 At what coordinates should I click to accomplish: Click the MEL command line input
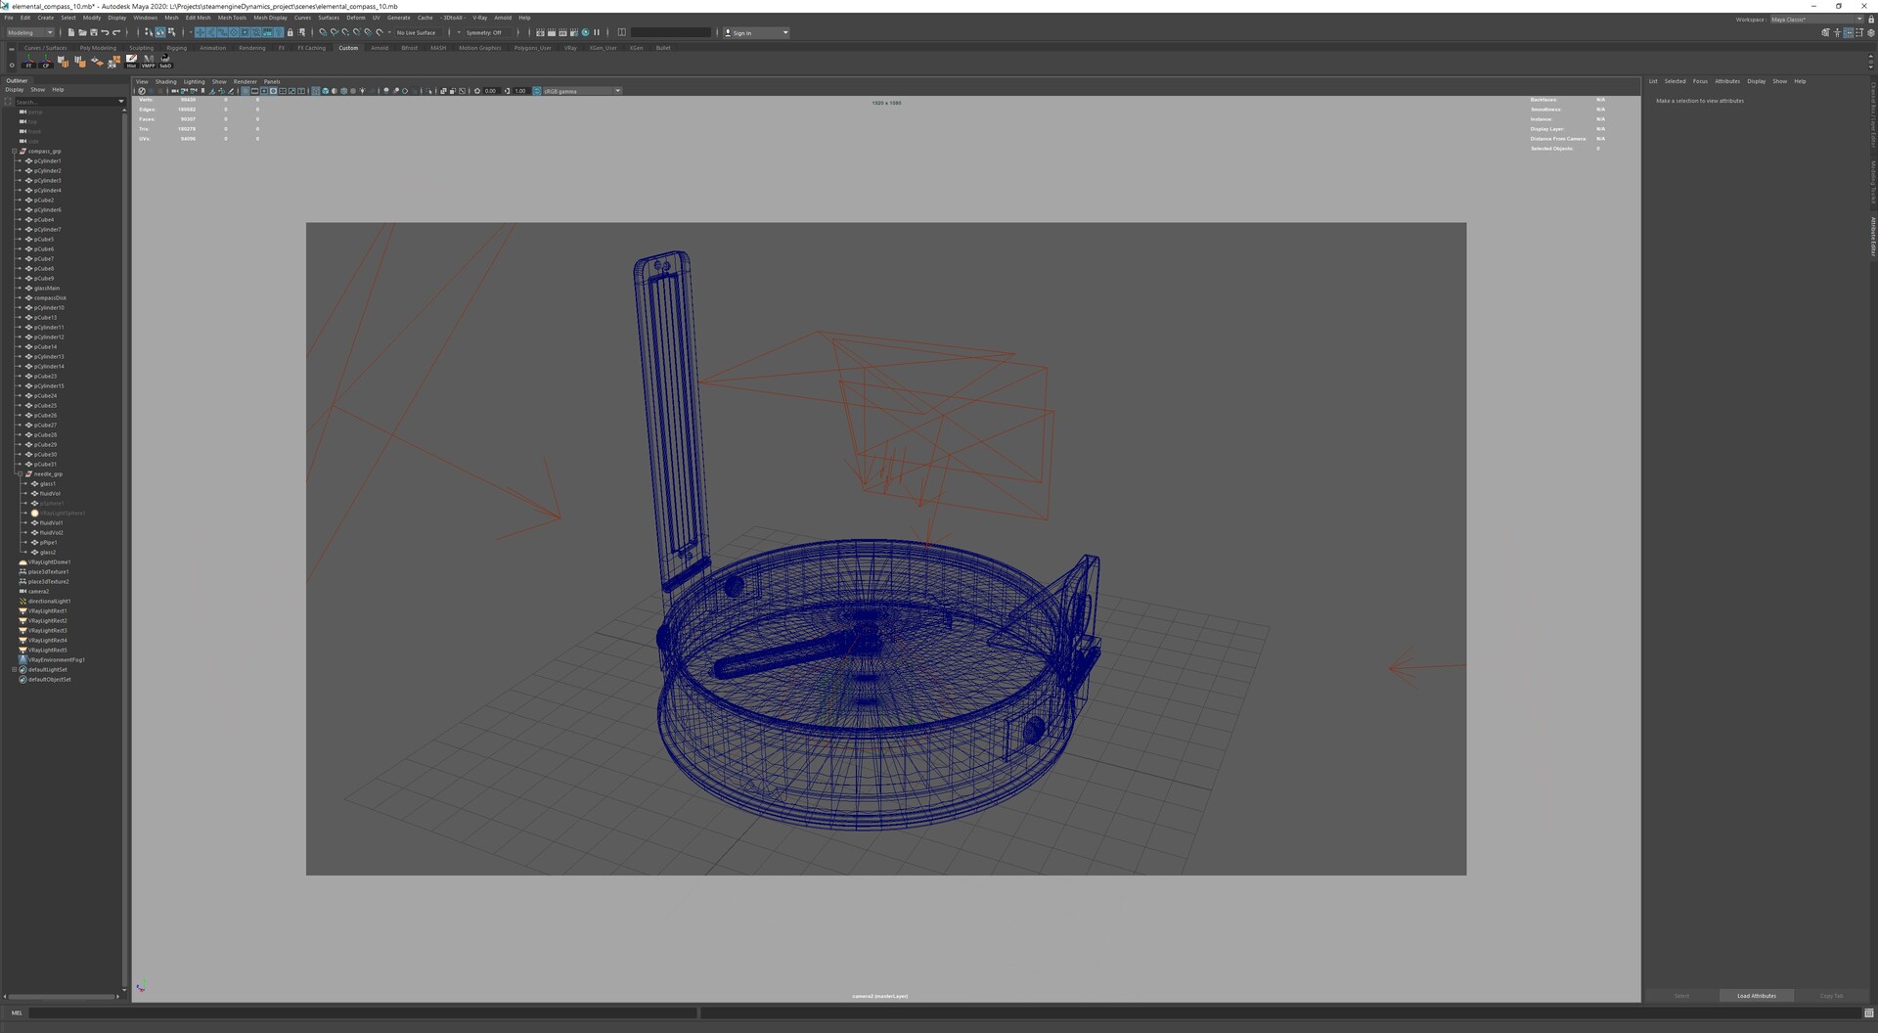(362, 1012)
